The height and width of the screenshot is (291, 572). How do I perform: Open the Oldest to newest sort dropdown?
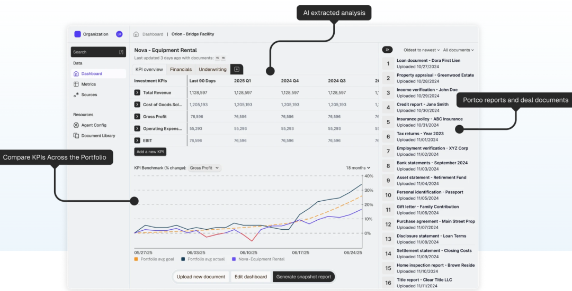click(421, 50)
